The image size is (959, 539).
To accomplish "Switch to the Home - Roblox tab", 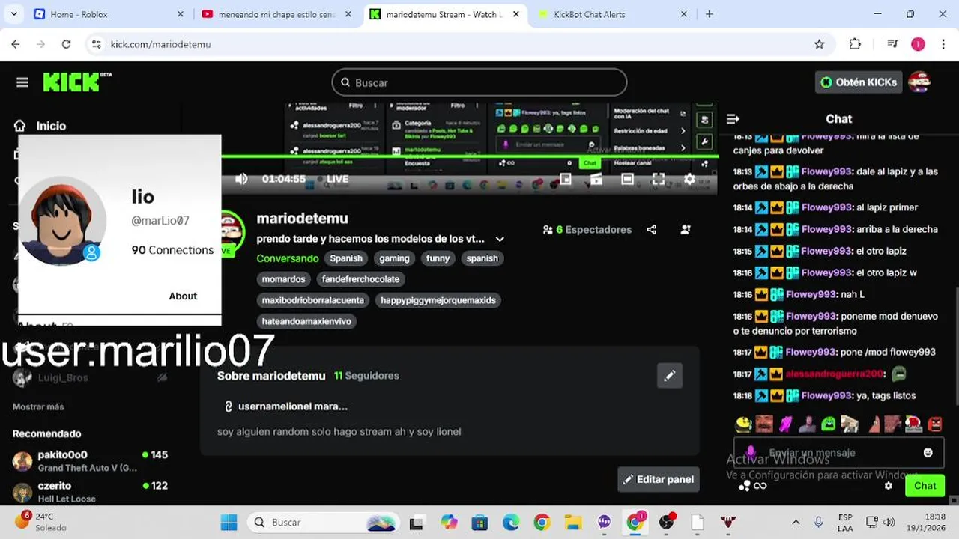I will [x=109, y=14].
